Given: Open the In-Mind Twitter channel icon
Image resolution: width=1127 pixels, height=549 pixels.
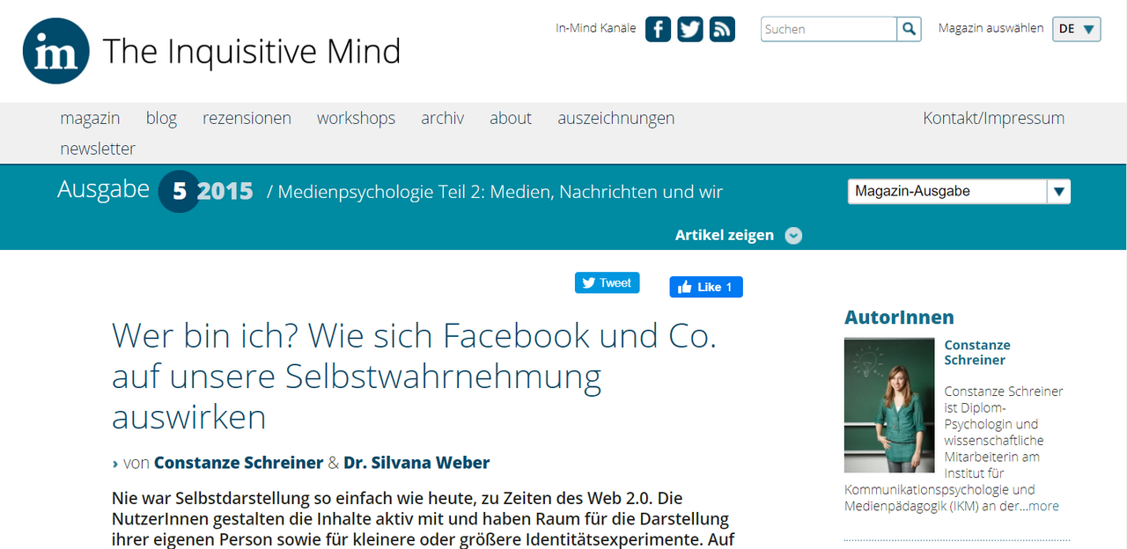Looking at the screenshot, I should (690, 29).
